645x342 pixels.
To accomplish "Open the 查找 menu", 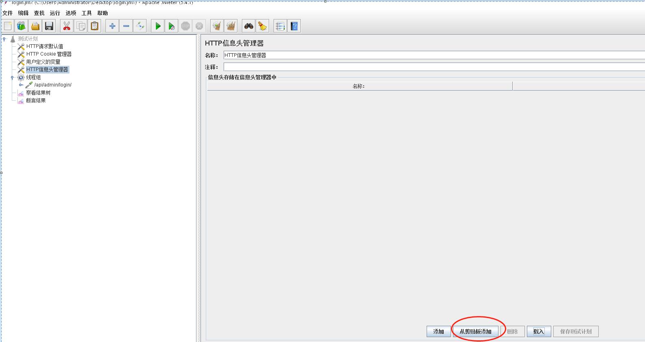I will [39, 13].
